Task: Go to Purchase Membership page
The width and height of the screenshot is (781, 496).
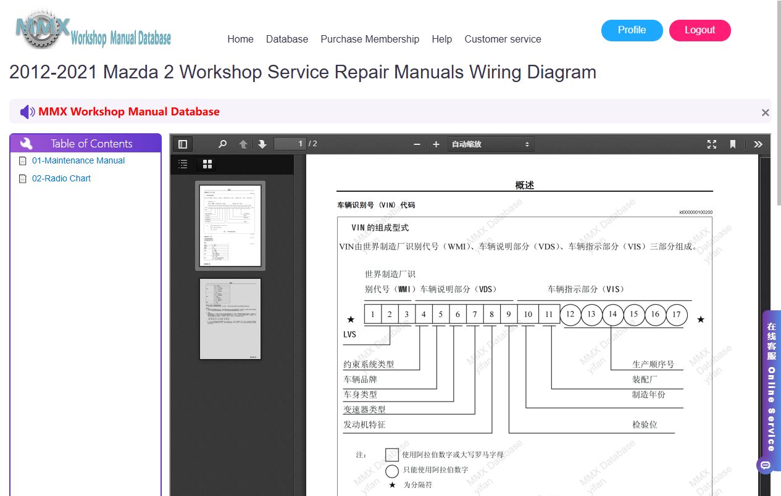Action: pyautogui.click(x=370, y=39)
